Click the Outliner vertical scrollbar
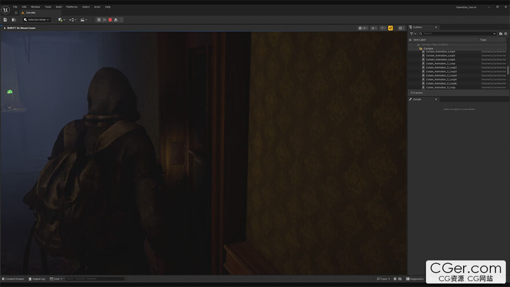 coord(508,70)
